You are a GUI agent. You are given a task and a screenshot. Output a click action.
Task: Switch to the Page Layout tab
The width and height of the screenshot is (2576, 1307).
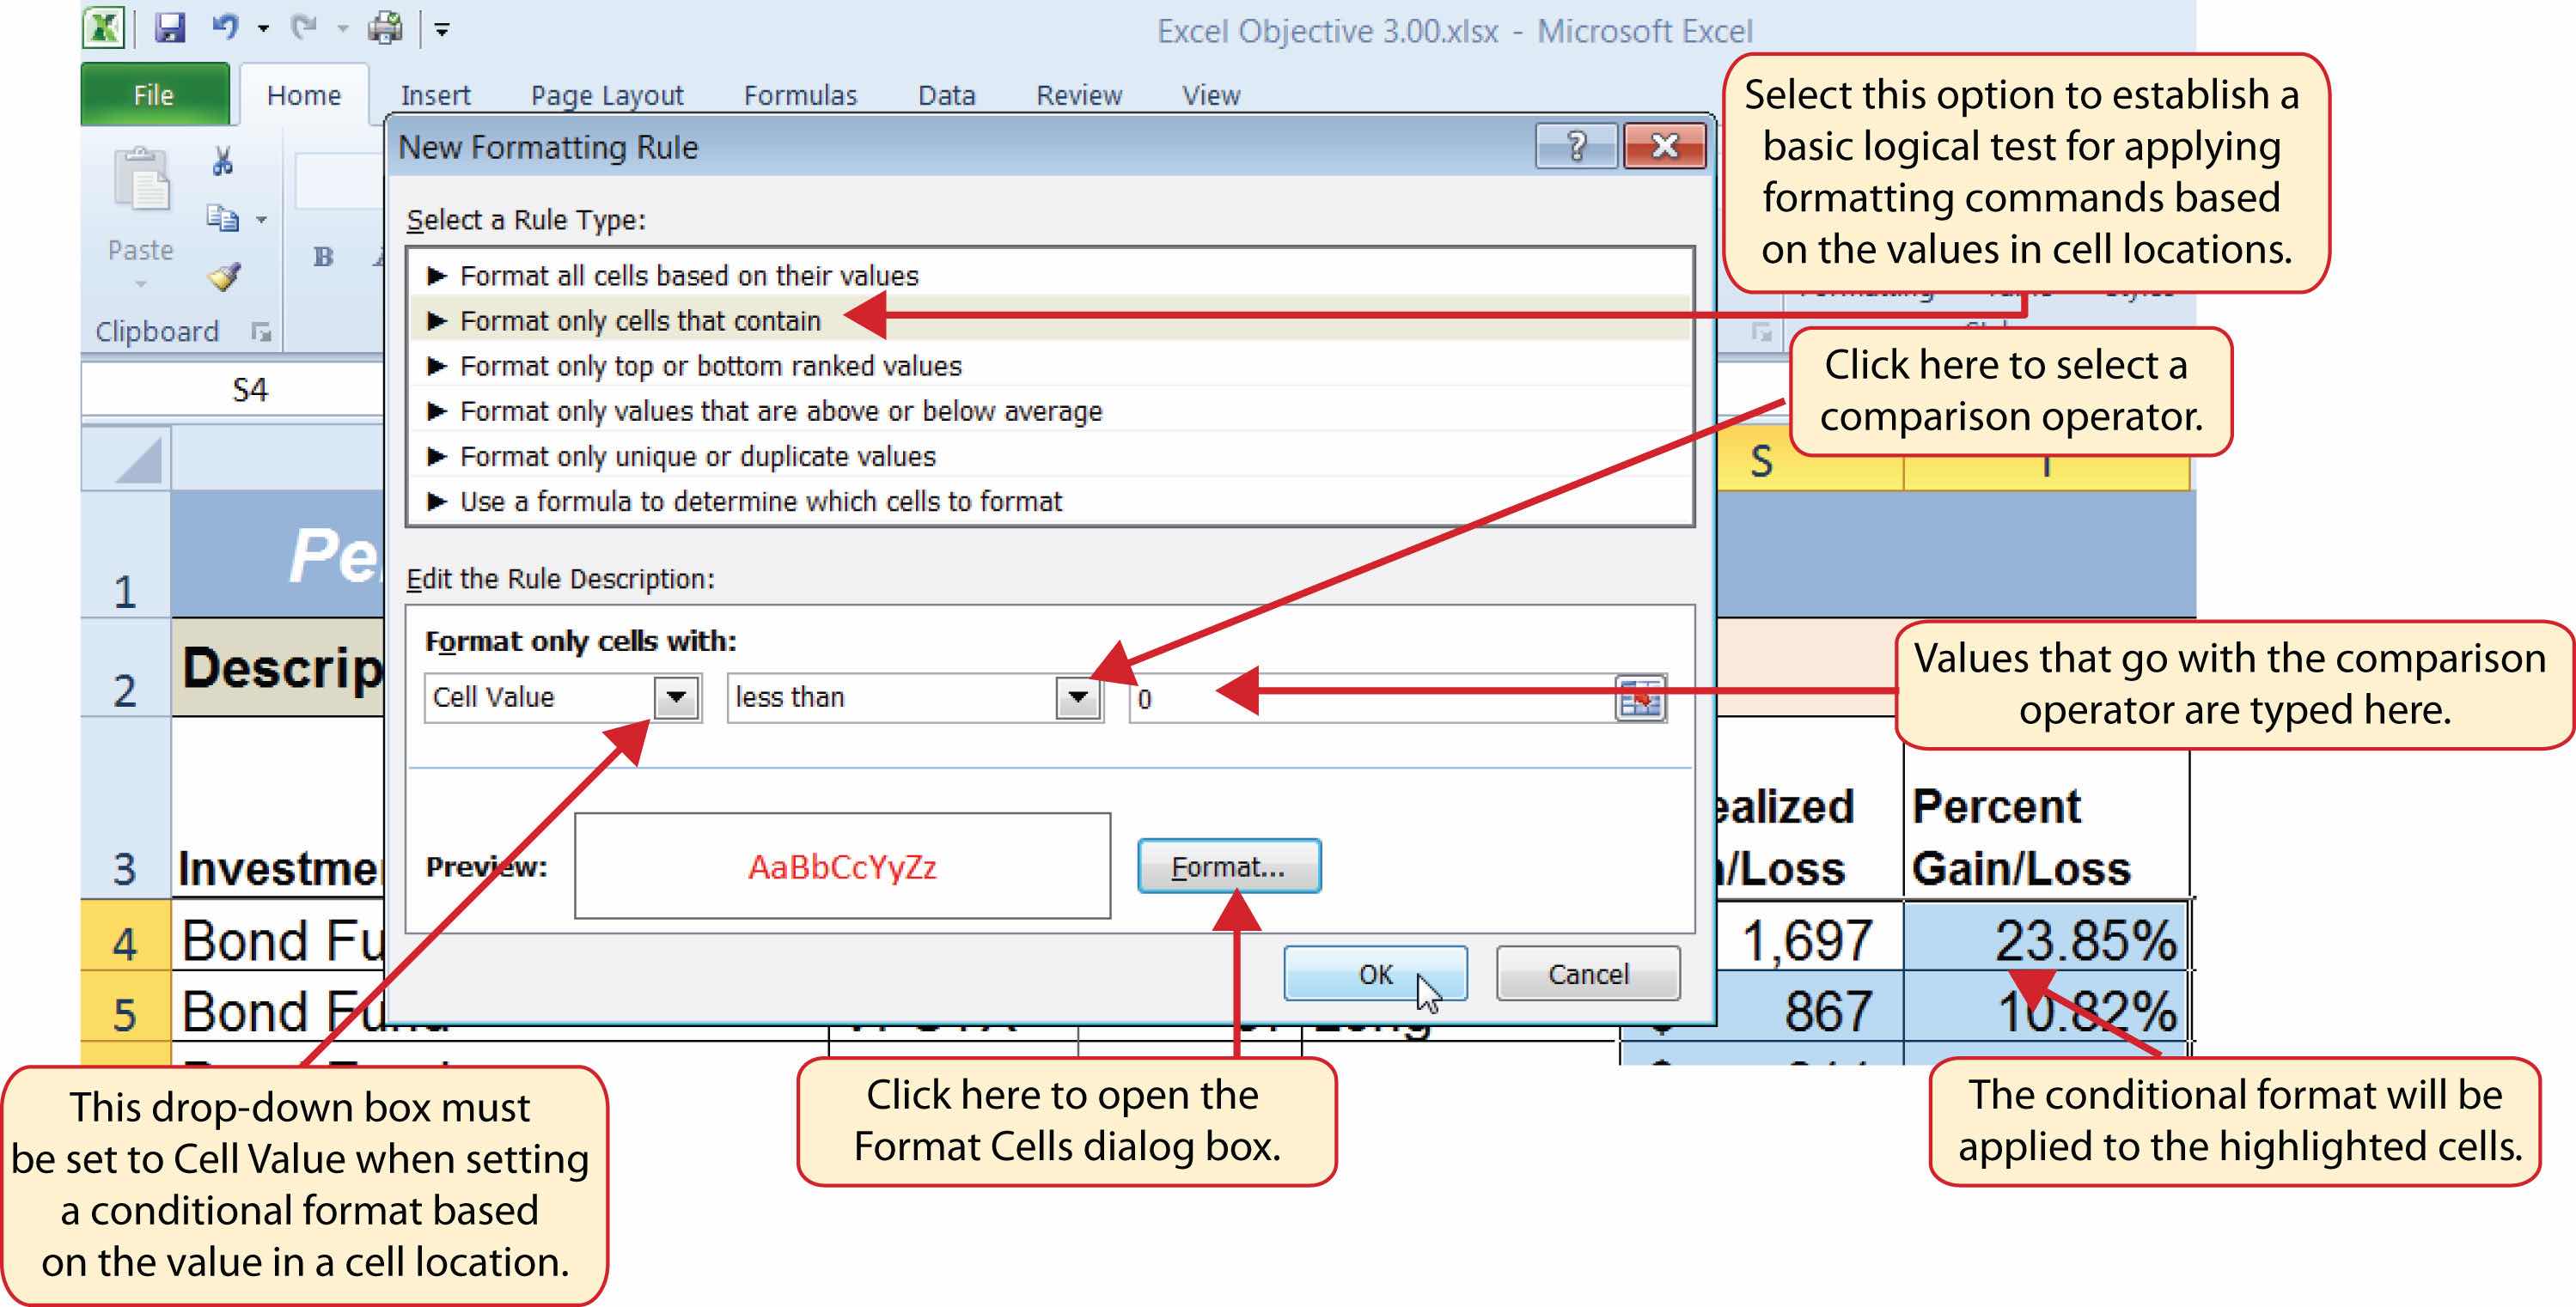pos(606,96)
